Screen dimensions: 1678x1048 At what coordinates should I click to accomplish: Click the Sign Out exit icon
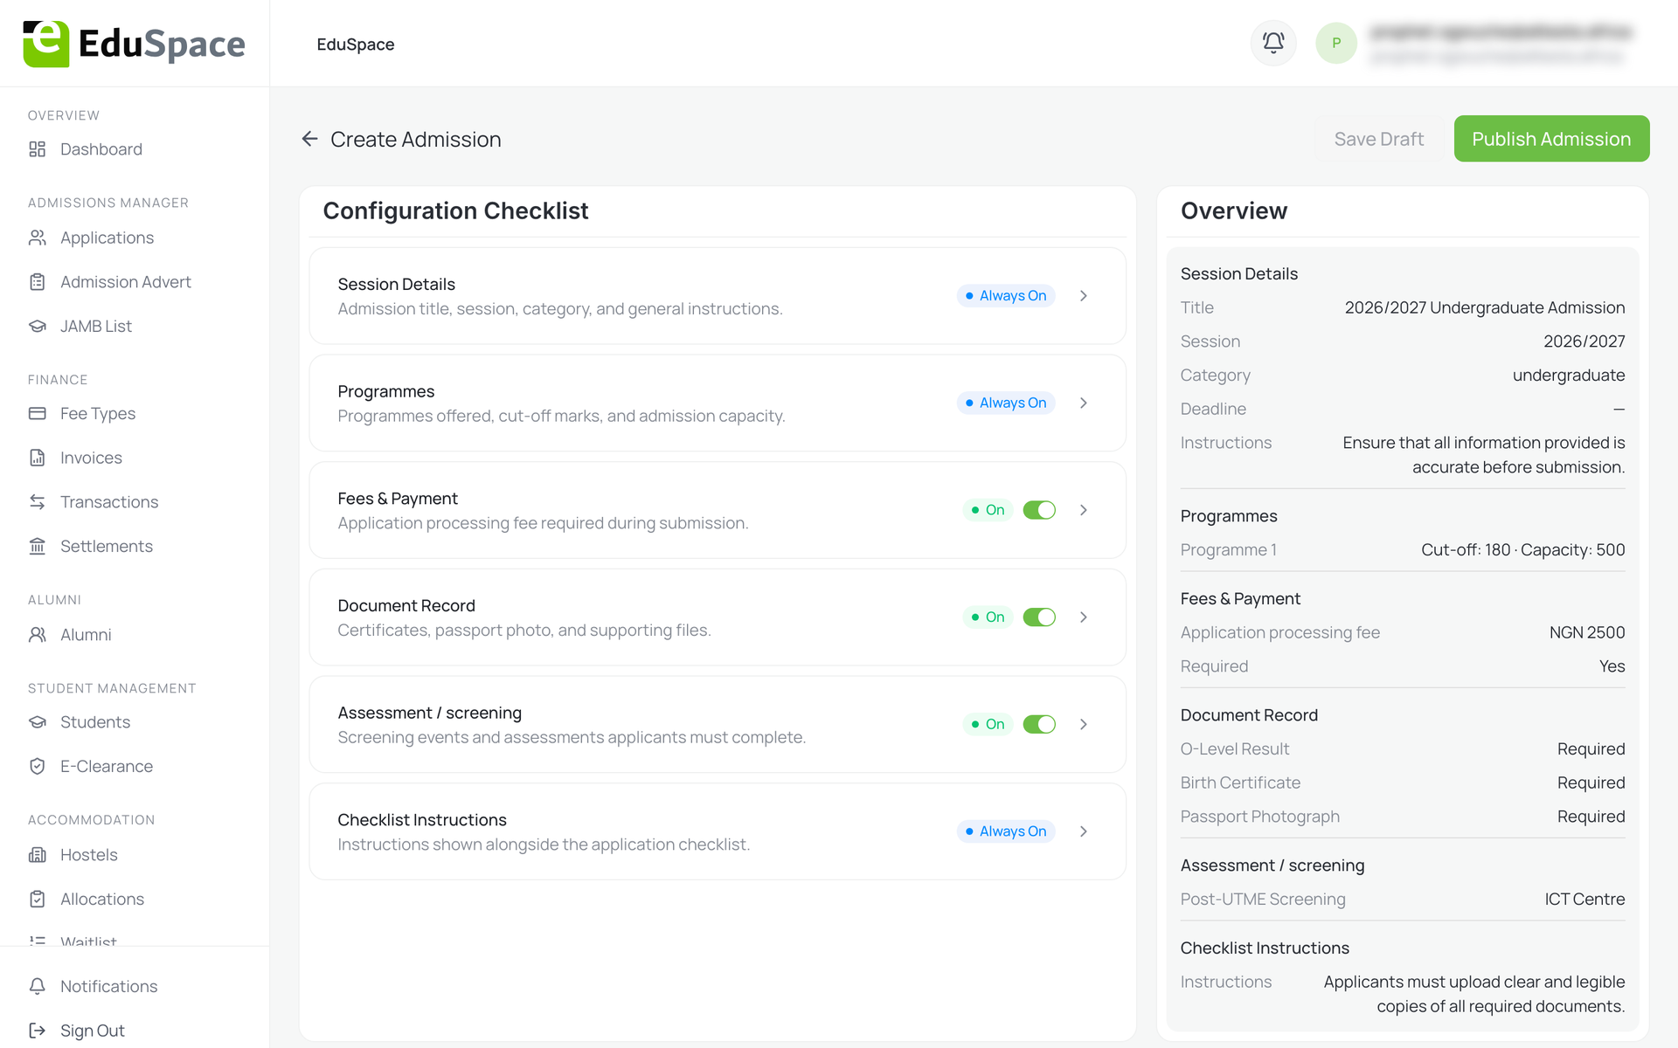(x=37, y=1031)
